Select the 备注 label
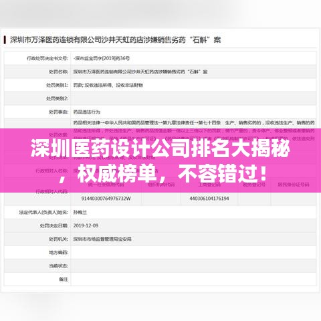321x321 pixels. (64, 279)
